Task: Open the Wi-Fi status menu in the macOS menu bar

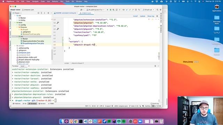Action: 195,1
